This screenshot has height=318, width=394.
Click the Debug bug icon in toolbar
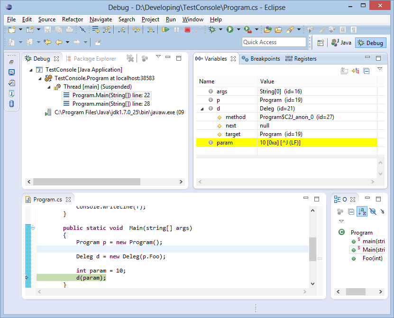213,30
